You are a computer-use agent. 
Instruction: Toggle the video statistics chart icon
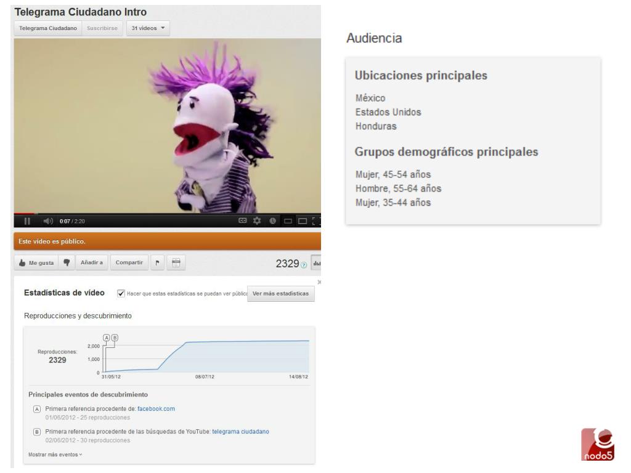pyautogui.click(x=316, y=264)
